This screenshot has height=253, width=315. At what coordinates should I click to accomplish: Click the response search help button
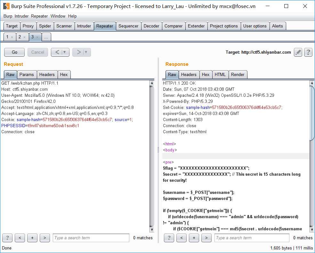tap(169, 238)
